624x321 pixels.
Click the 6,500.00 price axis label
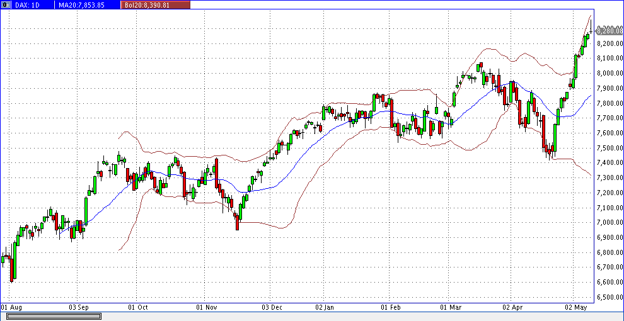point(610,297)
